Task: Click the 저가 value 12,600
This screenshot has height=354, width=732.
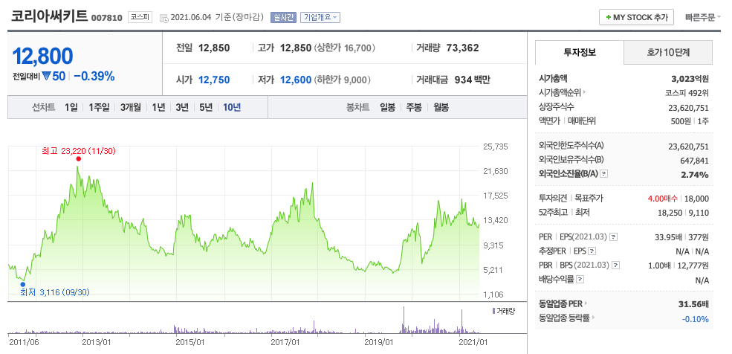Action: (296, 80)
